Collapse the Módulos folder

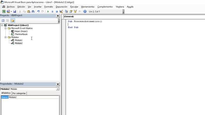[5, 37]
